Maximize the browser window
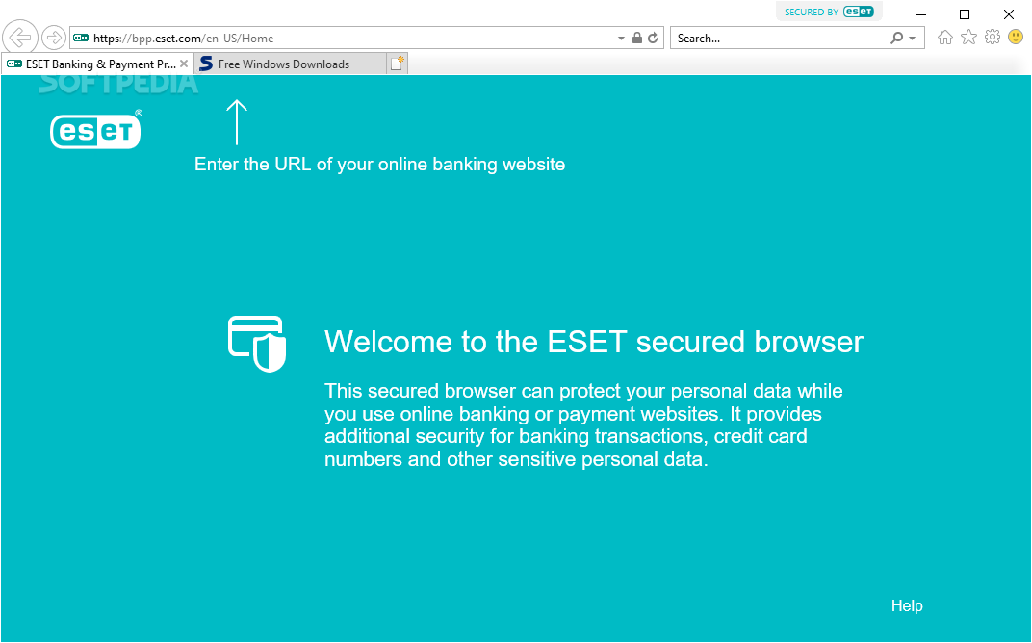This screenshot has width=1032, height=643. pos(965,14)
